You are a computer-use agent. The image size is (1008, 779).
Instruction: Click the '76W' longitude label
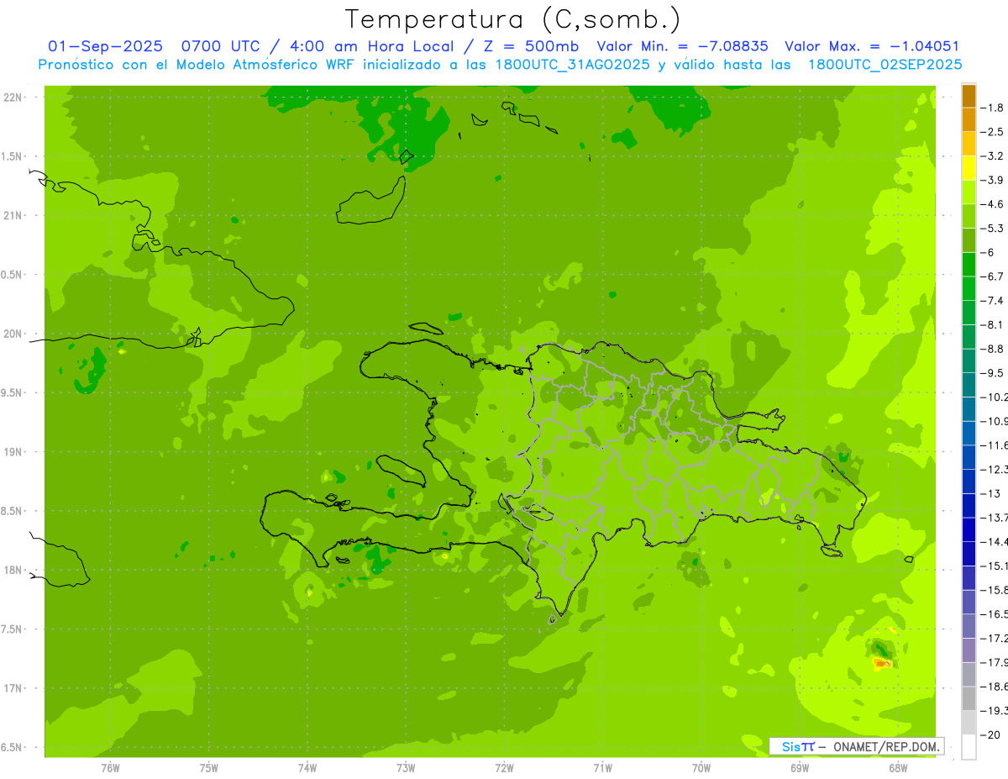point(110,768)
